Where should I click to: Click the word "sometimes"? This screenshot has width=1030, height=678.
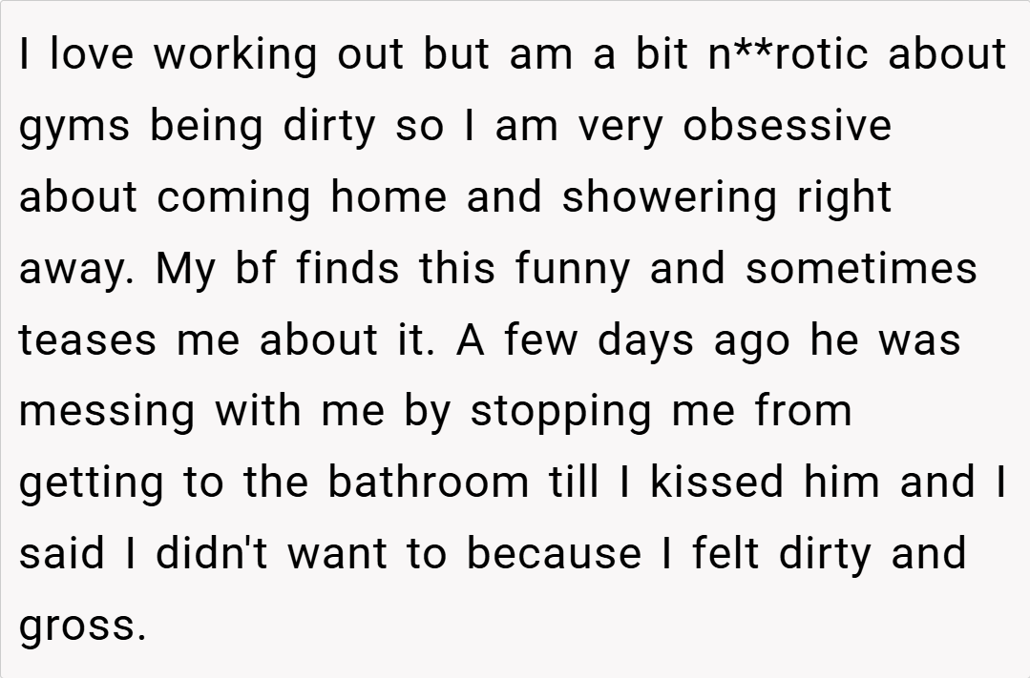coord(861,269)
